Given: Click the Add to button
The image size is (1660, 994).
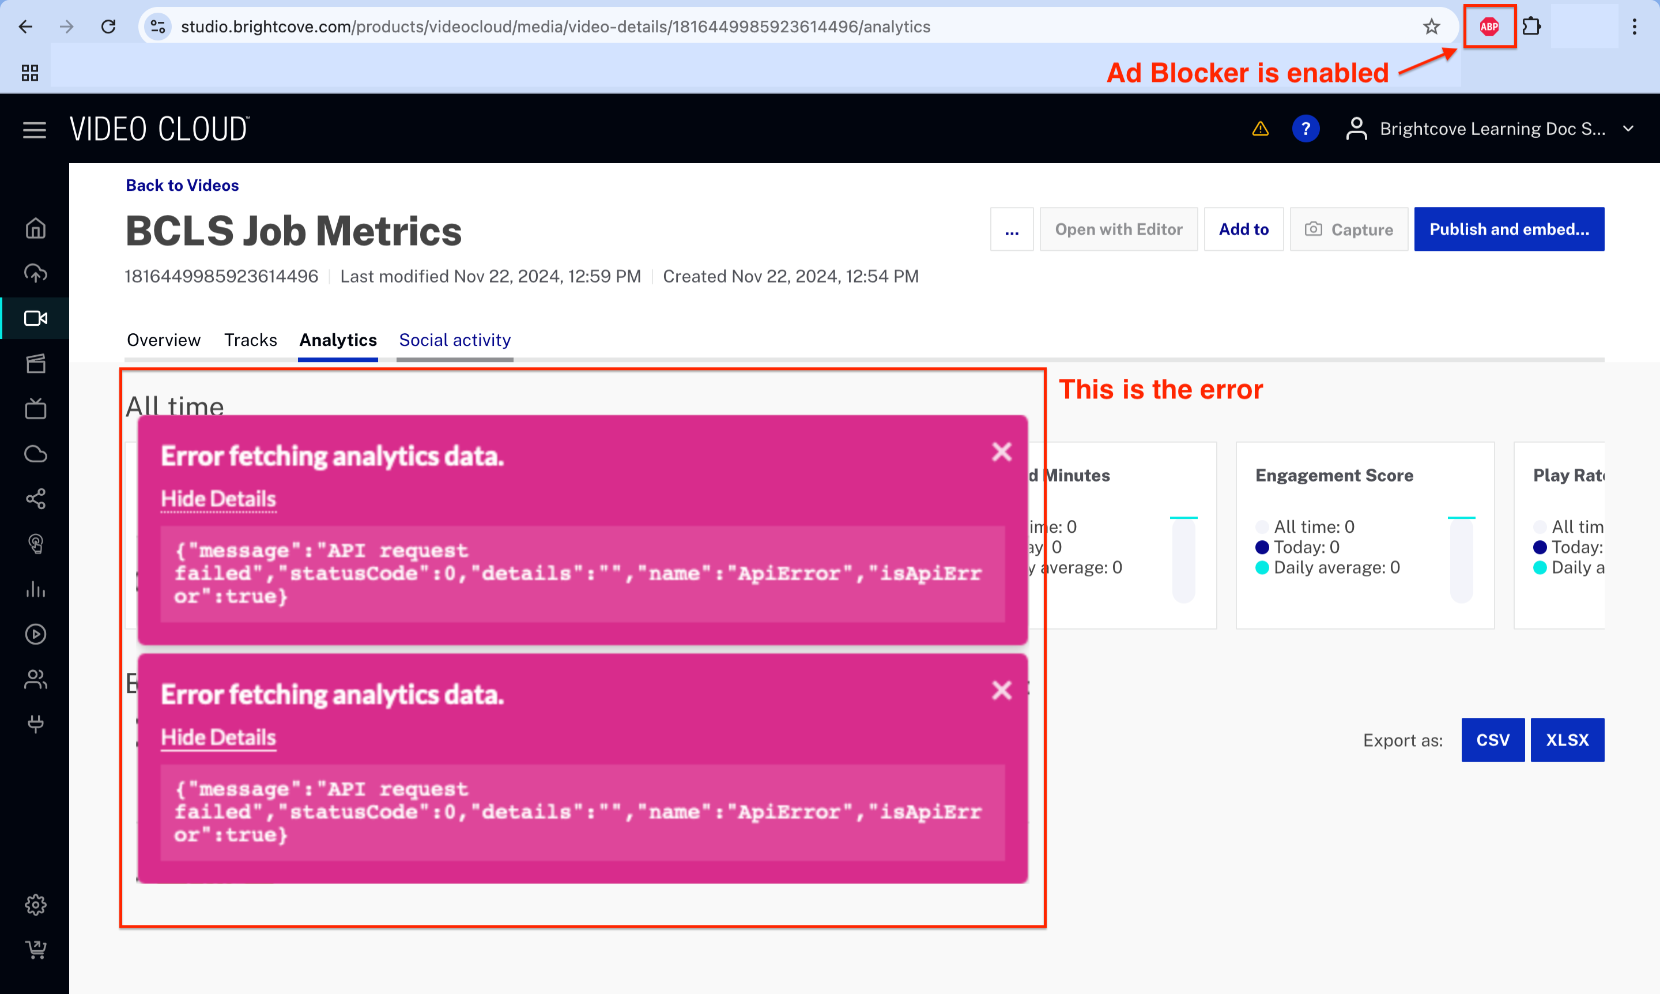Looking at the screenshot, I should [1244, 229].
